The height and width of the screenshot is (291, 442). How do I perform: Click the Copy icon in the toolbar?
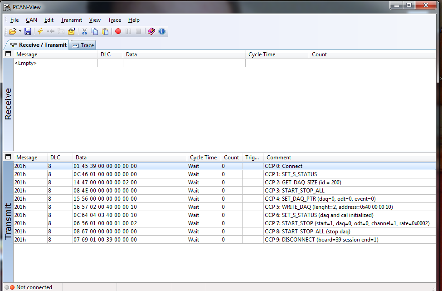[x=95, y=31]
